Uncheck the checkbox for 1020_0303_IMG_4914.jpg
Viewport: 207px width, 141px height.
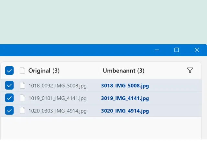(9, 111)
